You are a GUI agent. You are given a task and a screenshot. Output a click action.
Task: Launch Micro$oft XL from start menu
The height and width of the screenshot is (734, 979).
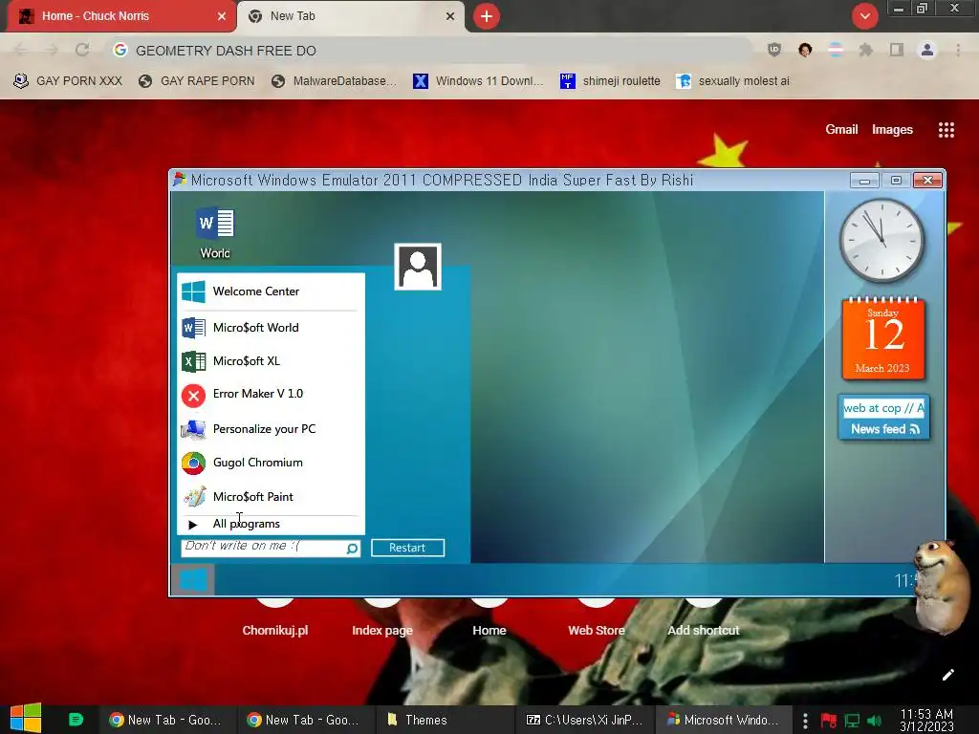coord(271,360)
